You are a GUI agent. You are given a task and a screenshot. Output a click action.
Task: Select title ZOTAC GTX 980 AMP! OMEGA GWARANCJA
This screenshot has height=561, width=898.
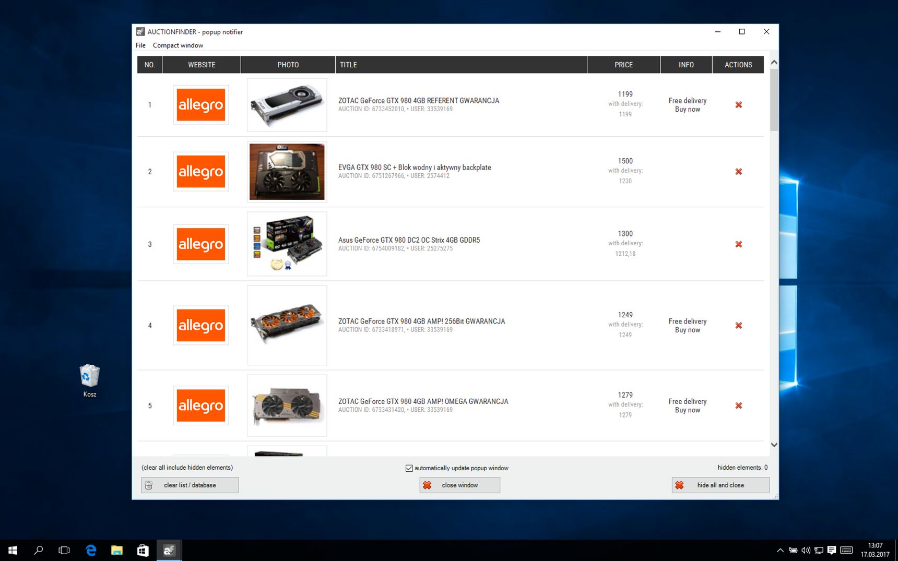tap(423, 401)
